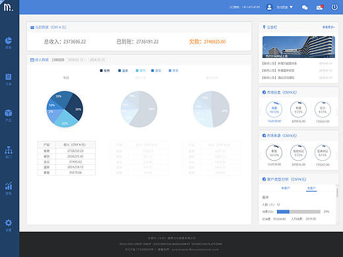Open the first system announcement row
This screenshot has height=257, width=343.
(x=297, y=63)
